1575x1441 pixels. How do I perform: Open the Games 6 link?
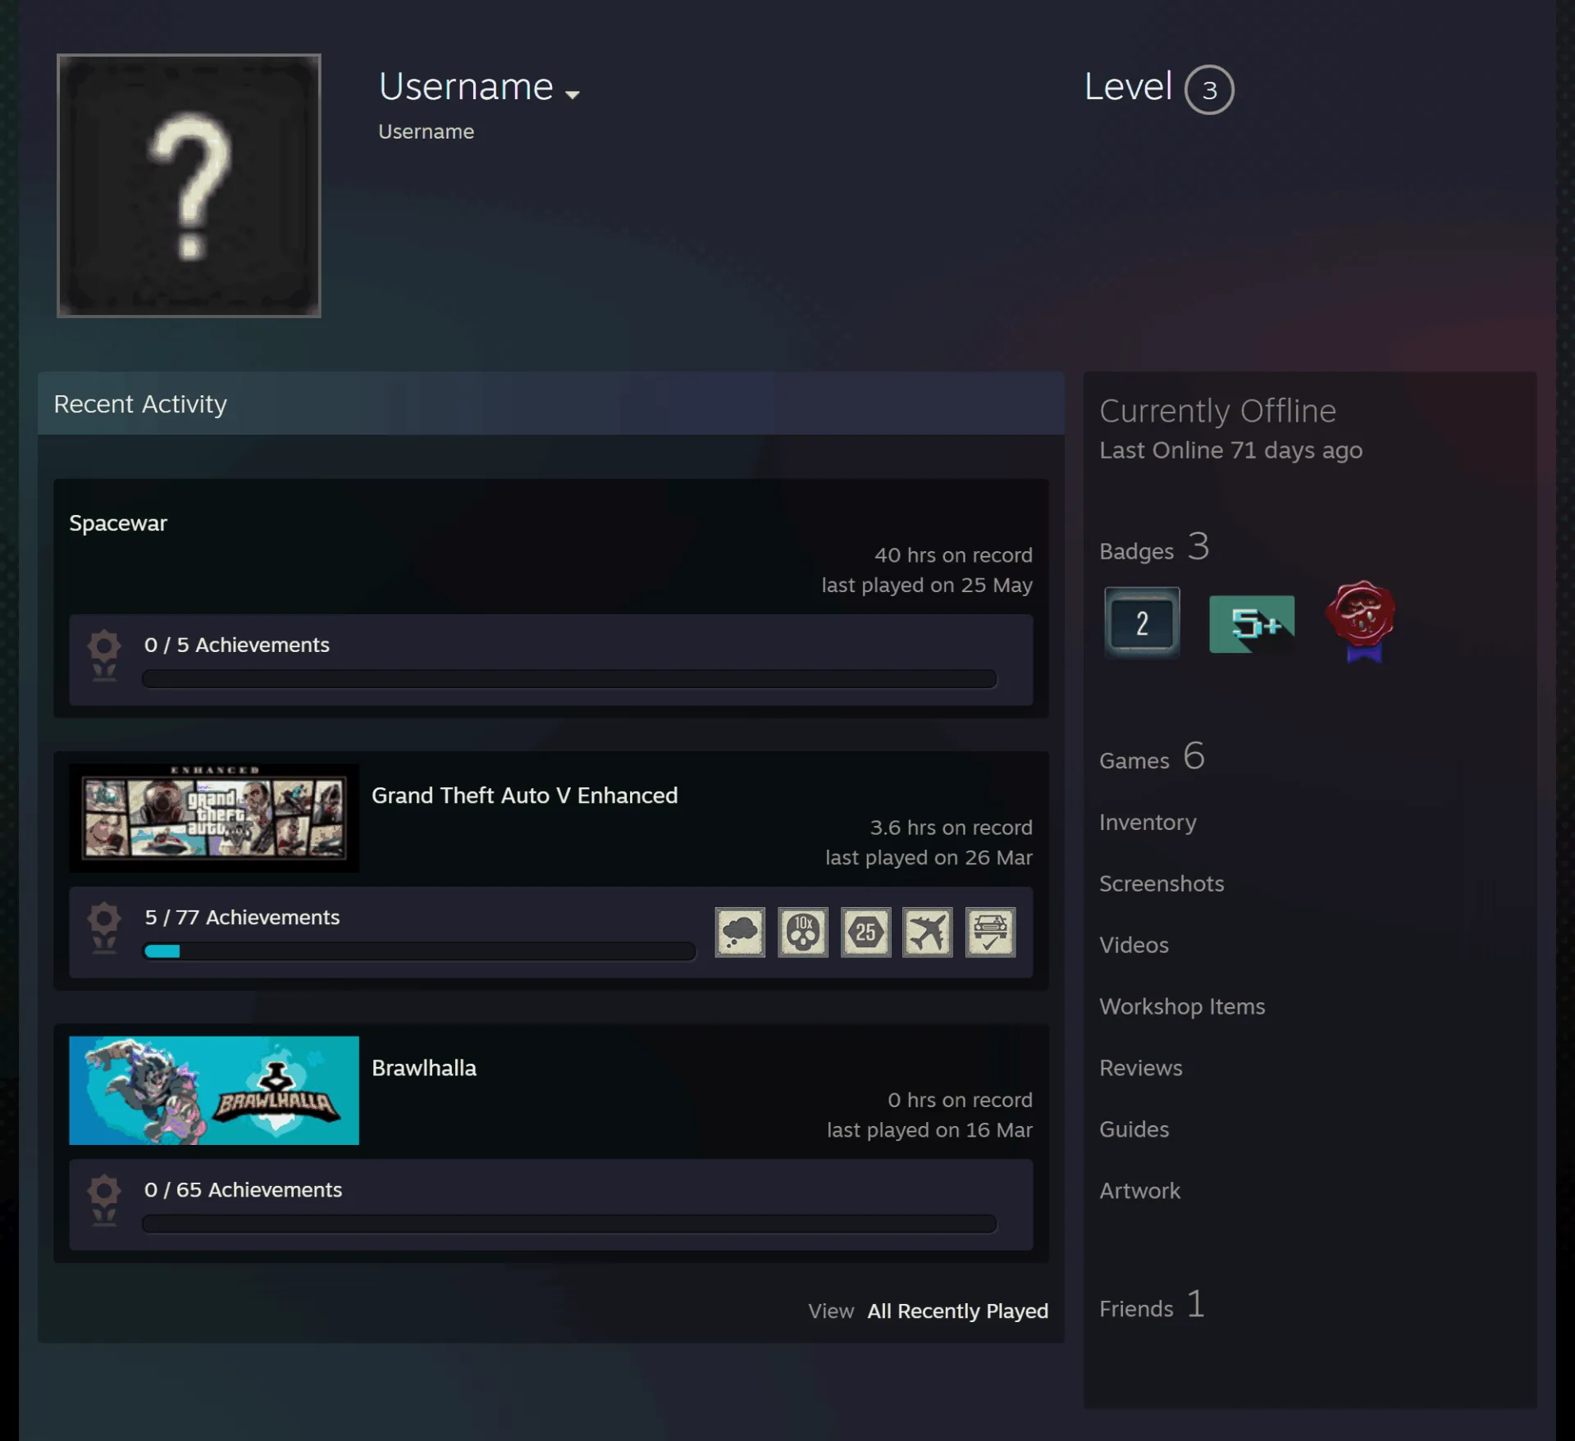(x=1153, y=756)
